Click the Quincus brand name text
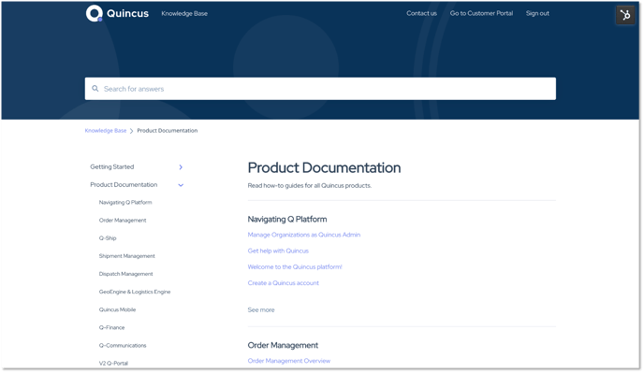This screenshot has width=644, height=373. pyautogui.click(x=127, y=13)
